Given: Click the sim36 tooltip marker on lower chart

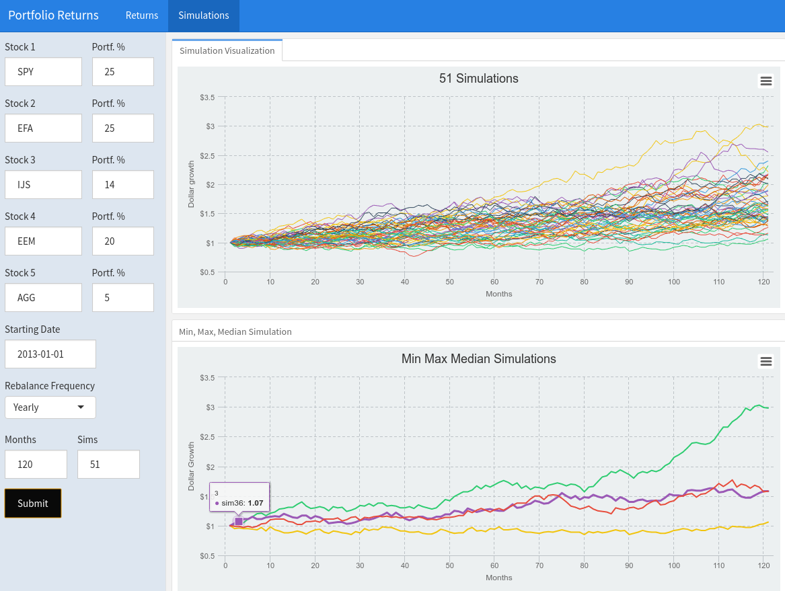Looking at the screenshot, I should click(239, 520).
